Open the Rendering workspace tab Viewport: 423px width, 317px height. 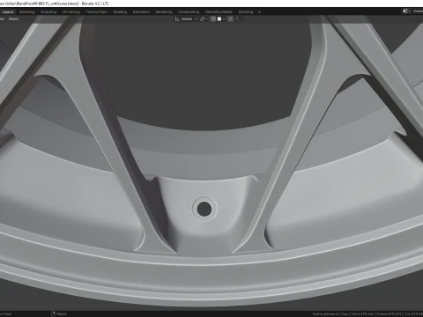pos(164,12)
